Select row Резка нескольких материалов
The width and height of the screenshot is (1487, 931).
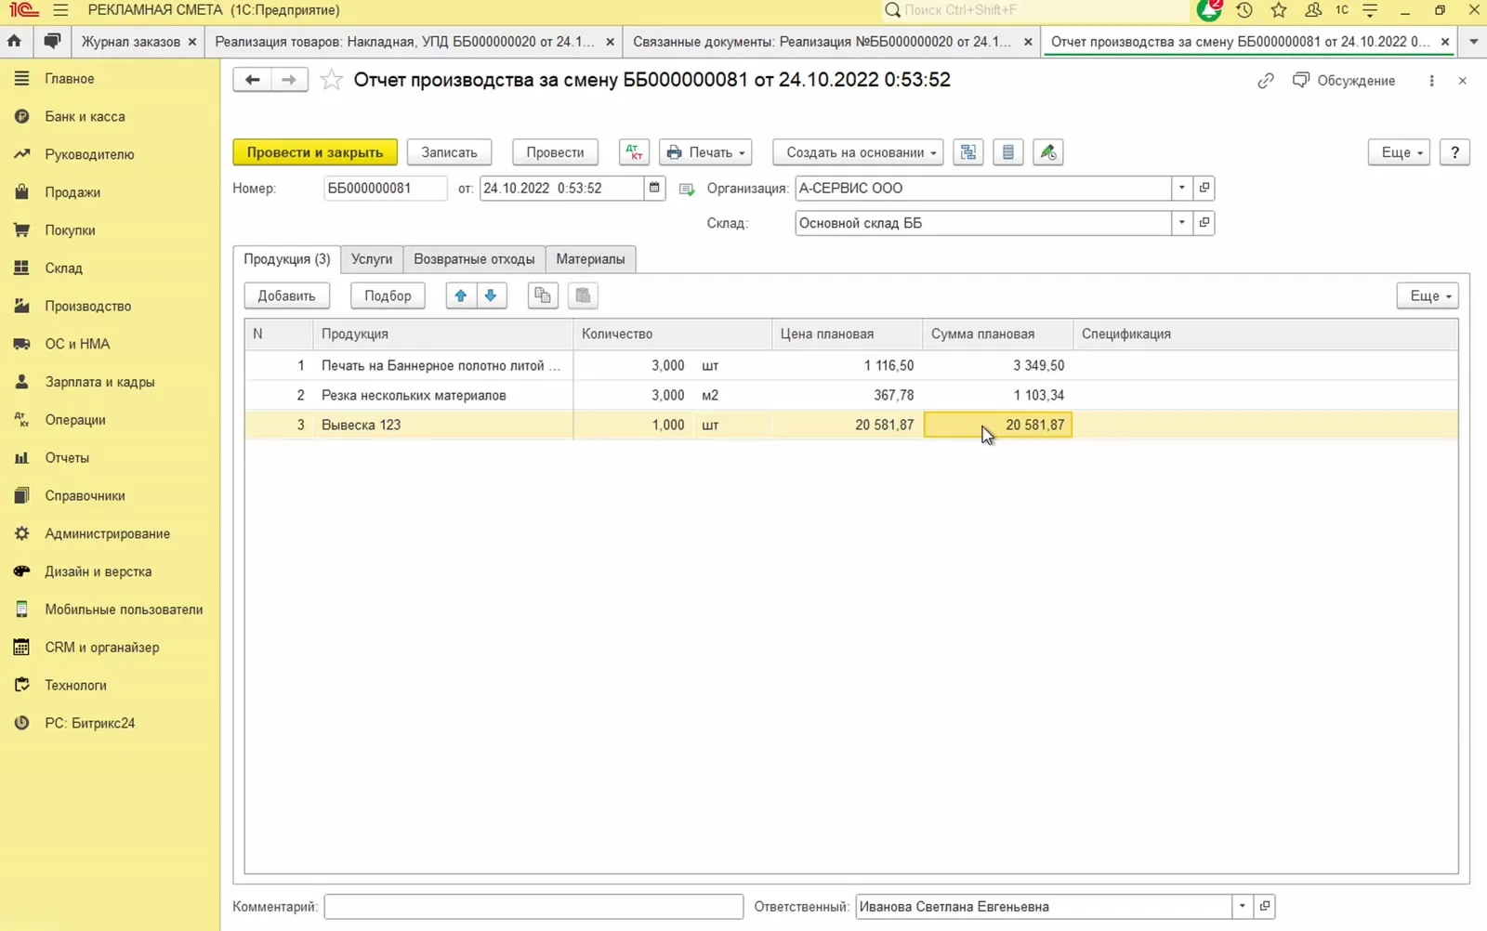850,395
